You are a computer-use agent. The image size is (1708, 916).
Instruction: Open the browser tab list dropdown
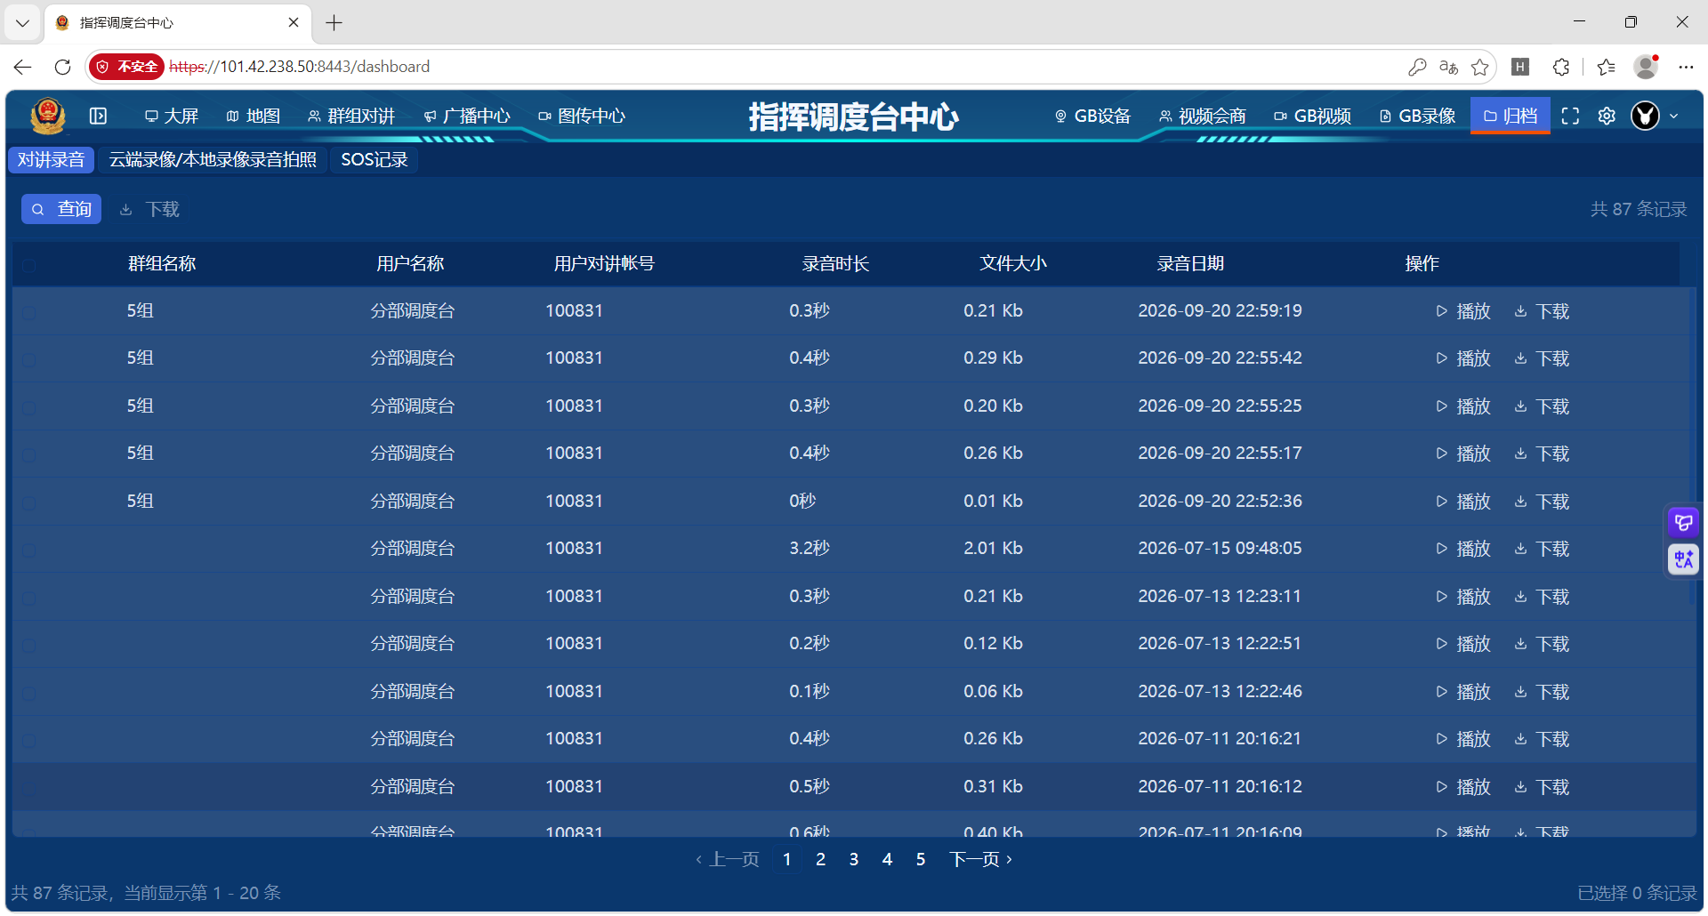coord(22,22)
